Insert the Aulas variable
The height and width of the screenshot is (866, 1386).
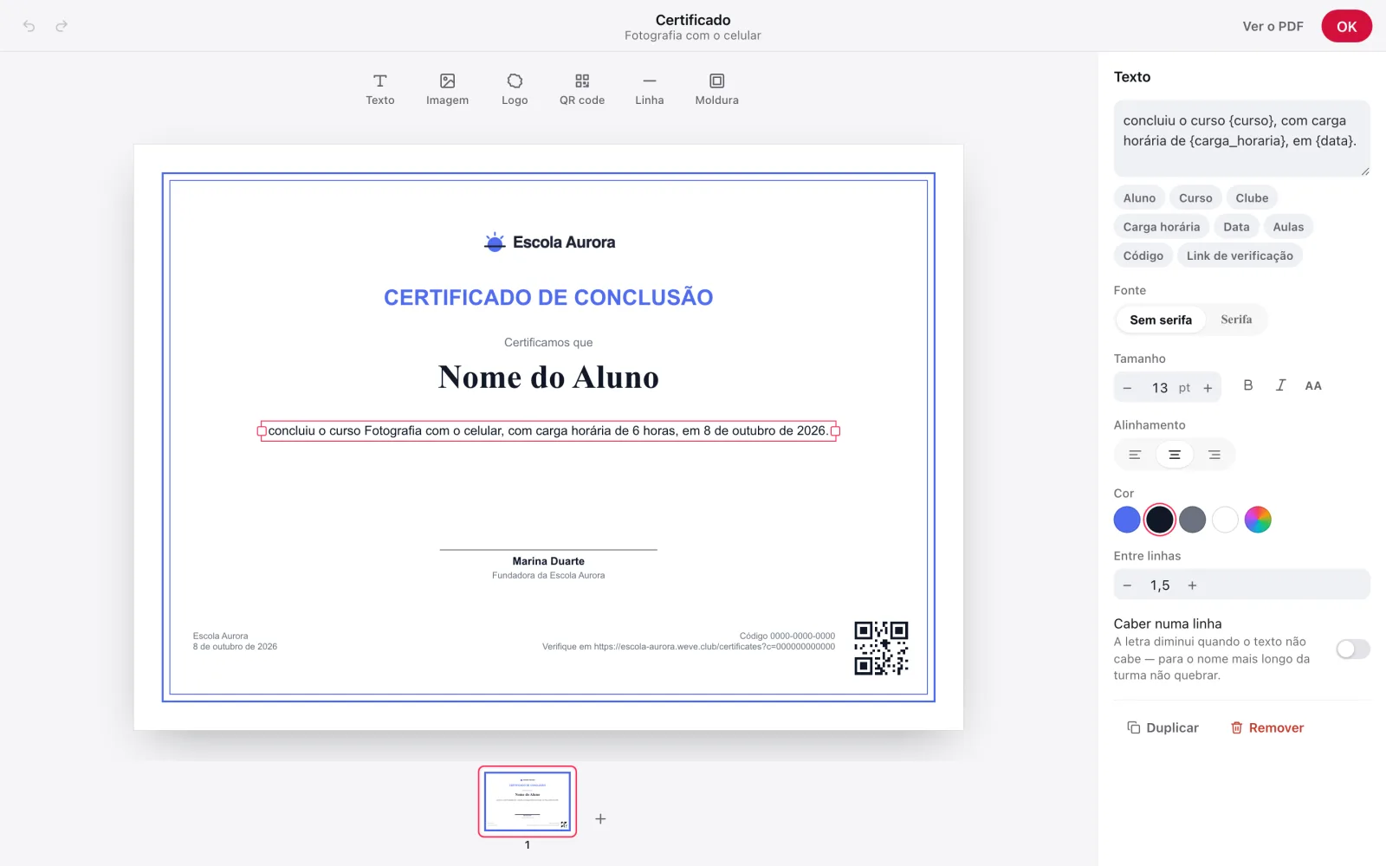[x=1288, y=227]
